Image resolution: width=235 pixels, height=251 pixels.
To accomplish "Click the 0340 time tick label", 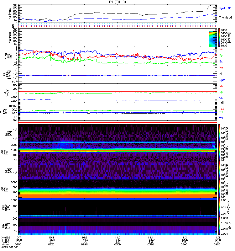I will 184,244.
